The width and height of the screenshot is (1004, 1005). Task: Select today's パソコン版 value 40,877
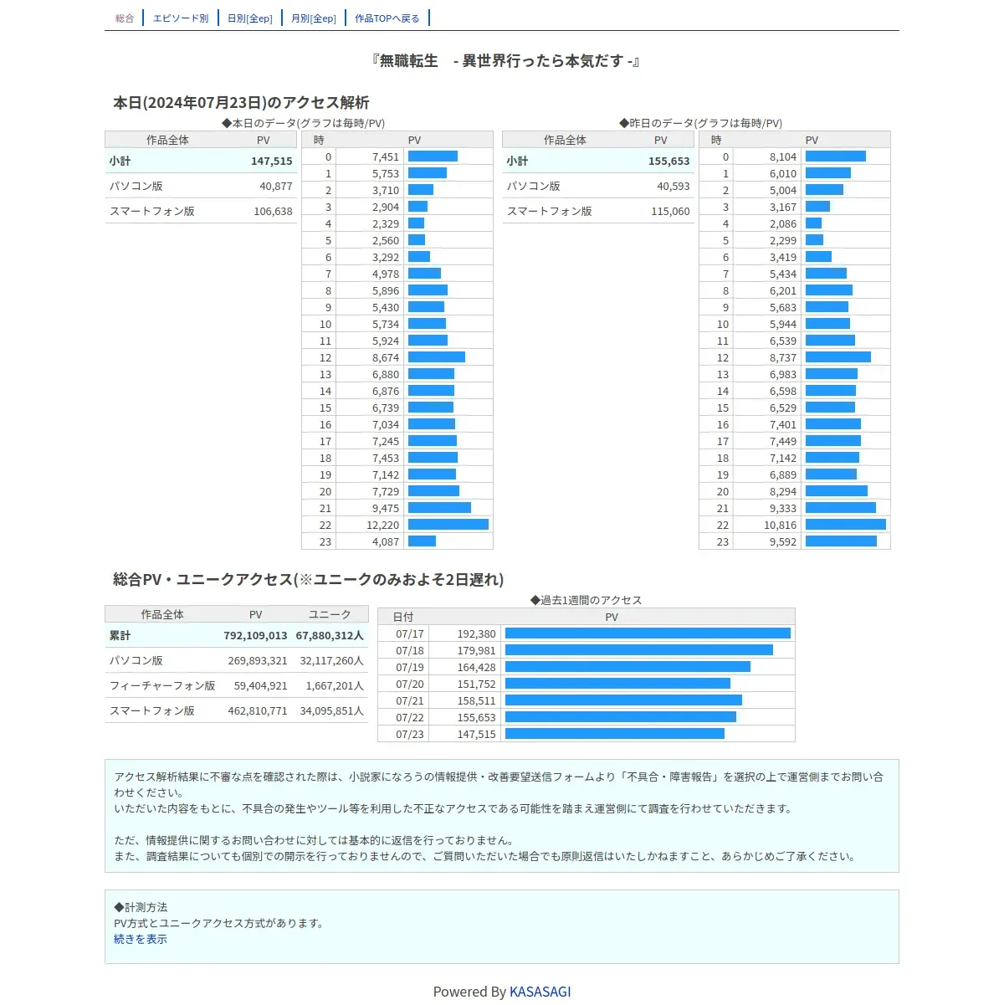(276, 187)
